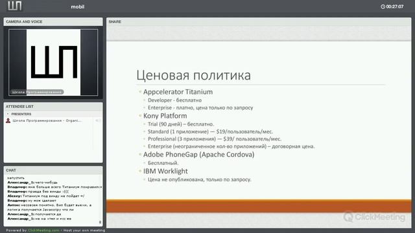Click the camera name label 'Школа Программирования'
The height and width of the screenshot is (233, 415).
(37, 92)
